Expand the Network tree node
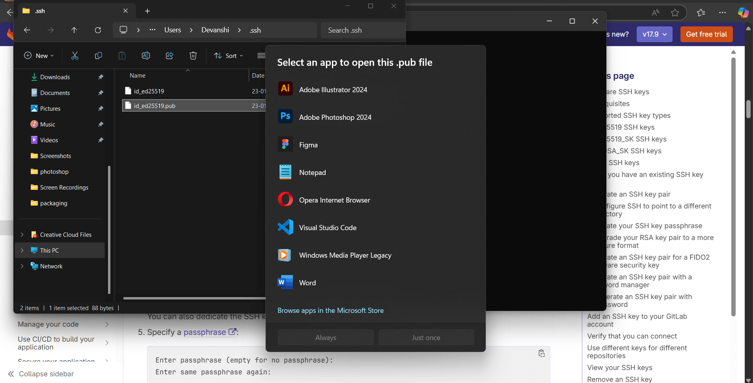The height and width of the screenshot is (383, 753). [x=22, y=266]
